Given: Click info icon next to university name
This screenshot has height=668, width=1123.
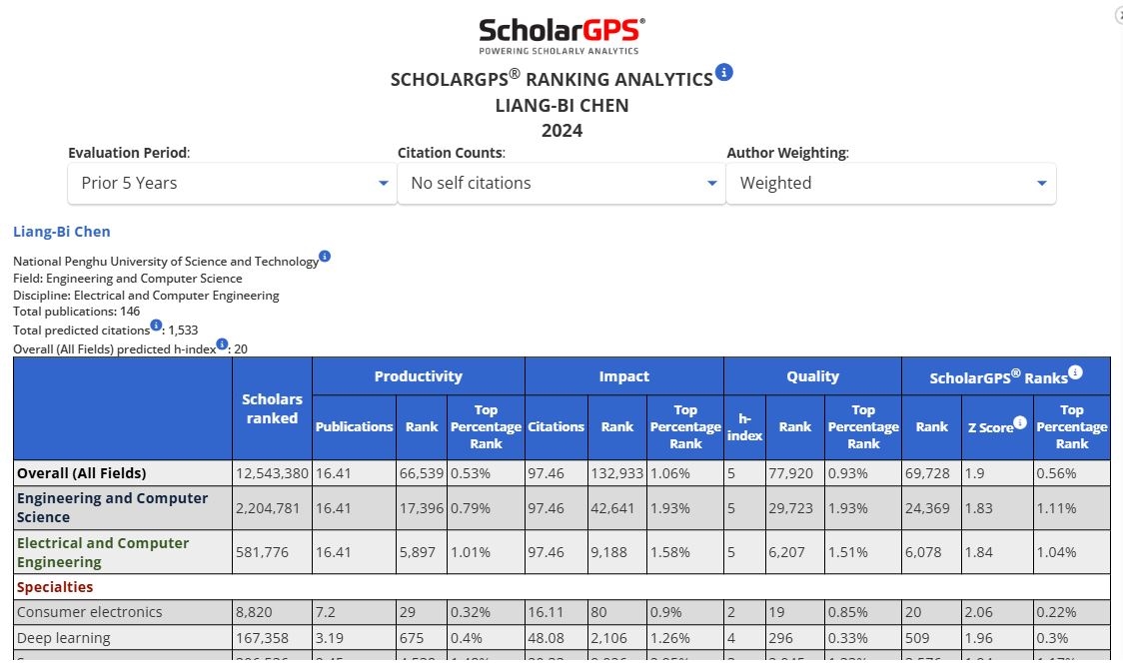Looking at the screenshot, I should pyautogui.click(x=325, y=257).
